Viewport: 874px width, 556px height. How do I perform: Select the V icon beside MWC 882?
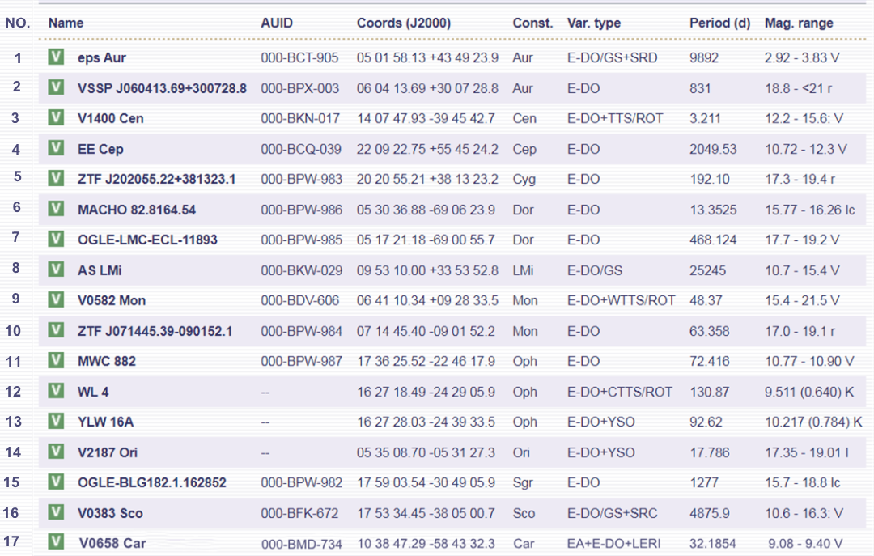56,360
